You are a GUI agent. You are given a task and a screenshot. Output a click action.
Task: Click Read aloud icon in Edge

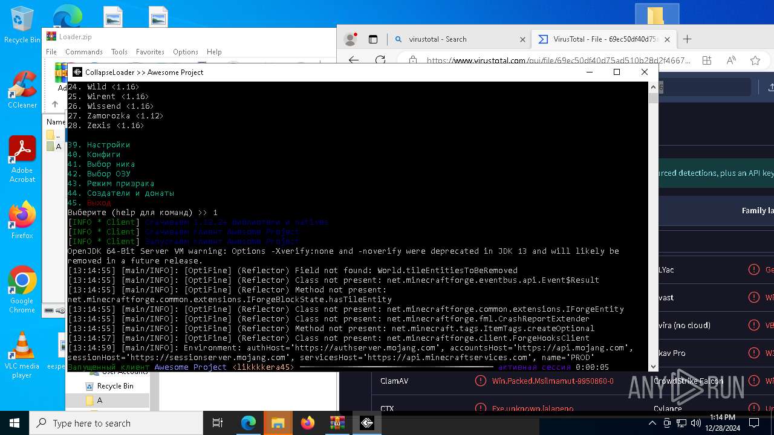[x=731, y=60]
